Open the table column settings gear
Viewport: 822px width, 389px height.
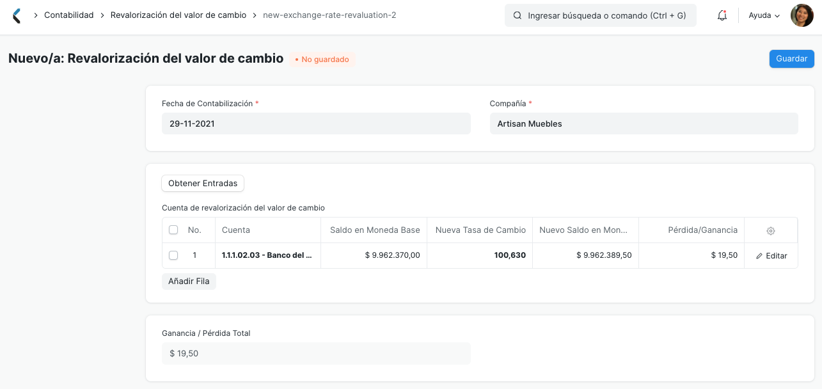[x=770, y=230]
